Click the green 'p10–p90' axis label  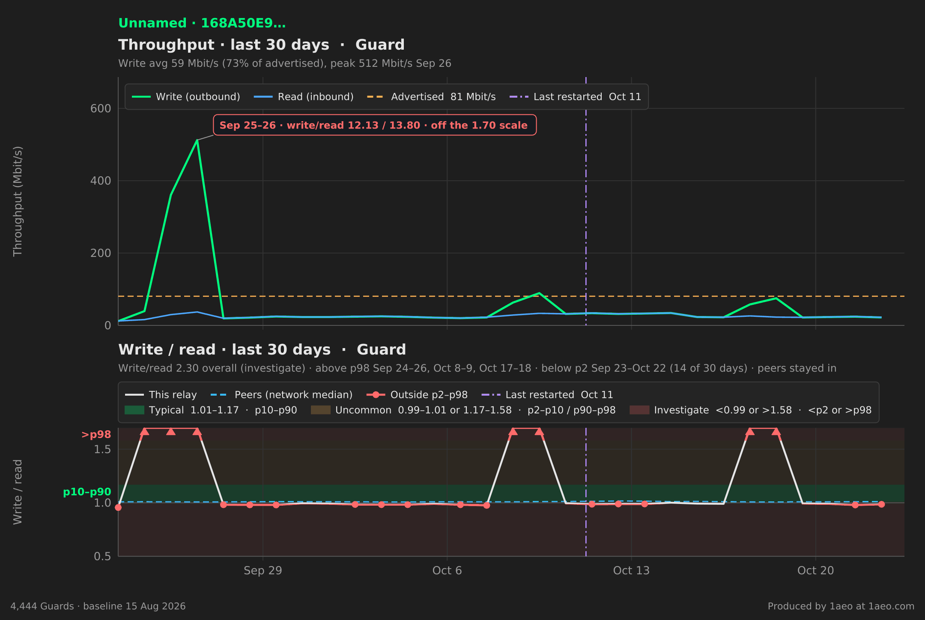87,492
